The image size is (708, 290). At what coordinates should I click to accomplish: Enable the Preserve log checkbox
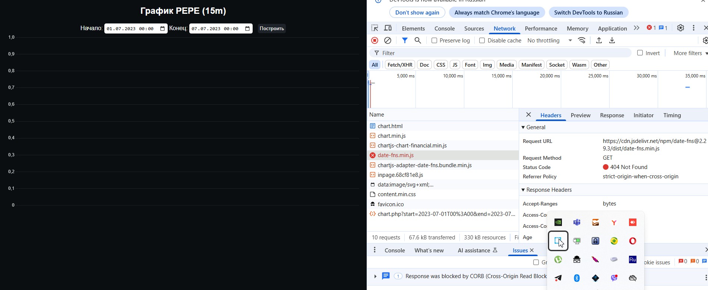click(x=434, y=40)
